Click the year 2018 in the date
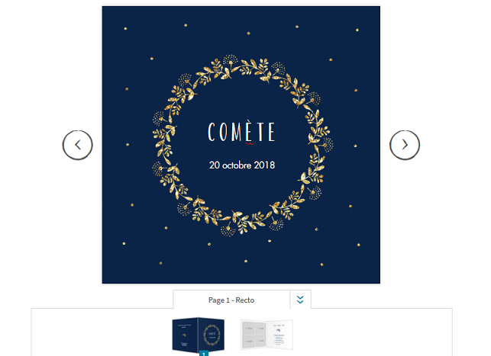 264,165
